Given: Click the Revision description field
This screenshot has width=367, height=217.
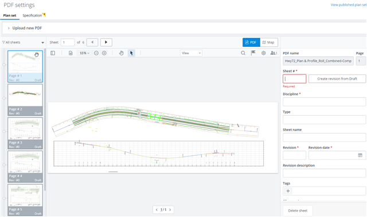Looking at the screenshot, I should [x=324, y=173].
